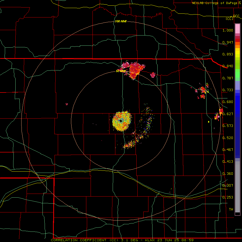
Task: Pick the light pink swatch atop color bar
Action: click(x=237, y=29)
